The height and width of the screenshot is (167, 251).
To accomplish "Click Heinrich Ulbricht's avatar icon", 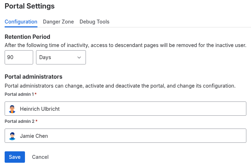I will coord(12,109).
